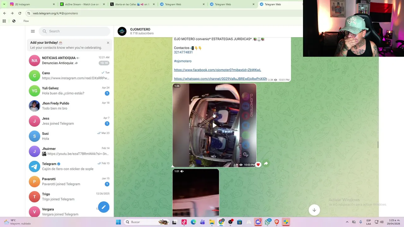This screenshot has width=404, height=227.
Task: Open the NOTICIAS ANTIOQUIA chat
Action: (x=69, y=61)
